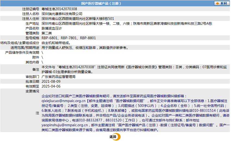This screenshot has height=141, width=231.
Task: Click the 适用范围/预期用途 label
Action: (x=25, y=48)
